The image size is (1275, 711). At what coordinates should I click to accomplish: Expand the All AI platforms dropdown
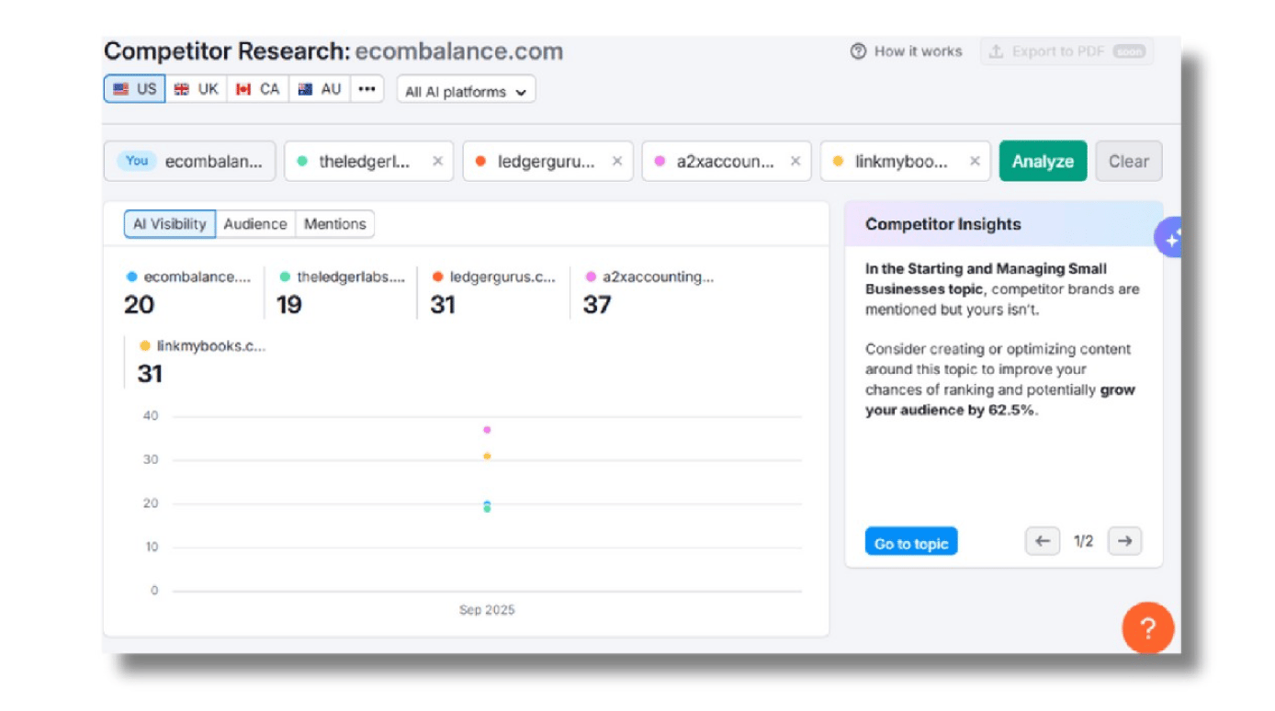pos(466,92)
